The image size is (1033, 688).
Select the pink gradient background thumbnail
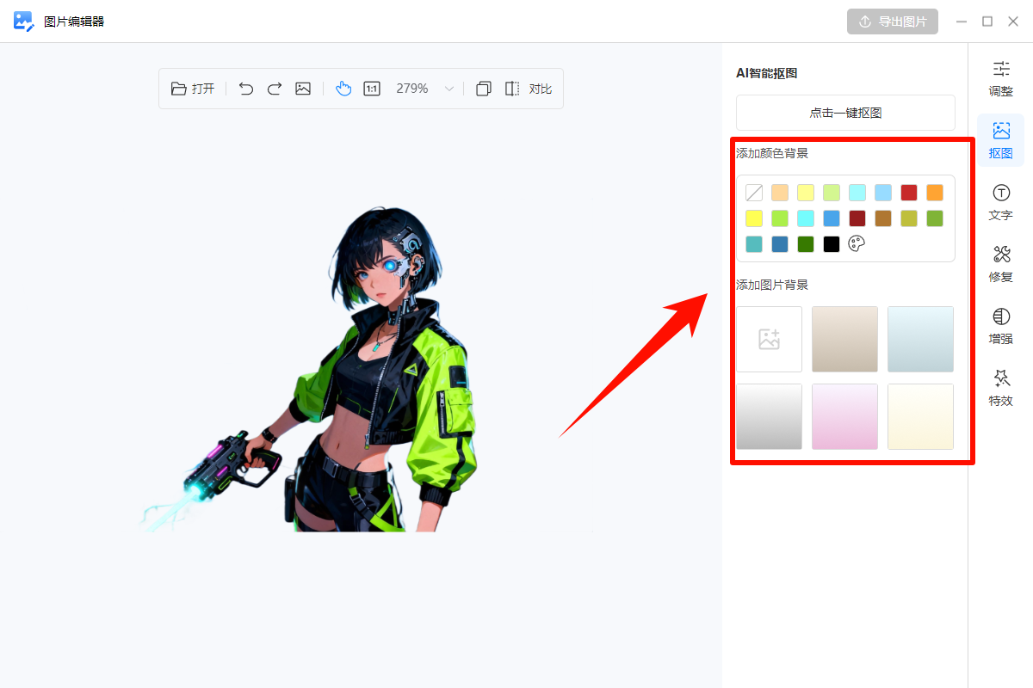pyautogui.click(x=844, y=416)
